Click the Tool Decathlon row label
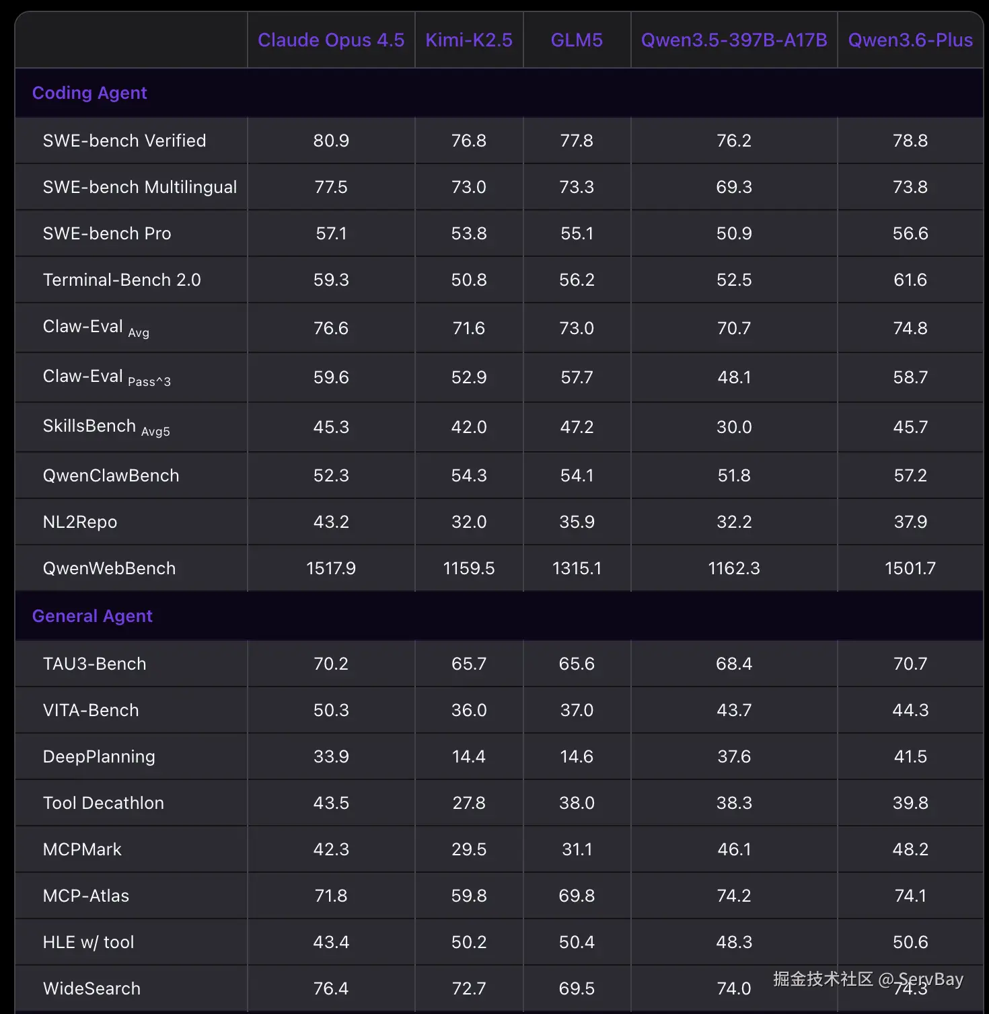 tap(104, 803)
